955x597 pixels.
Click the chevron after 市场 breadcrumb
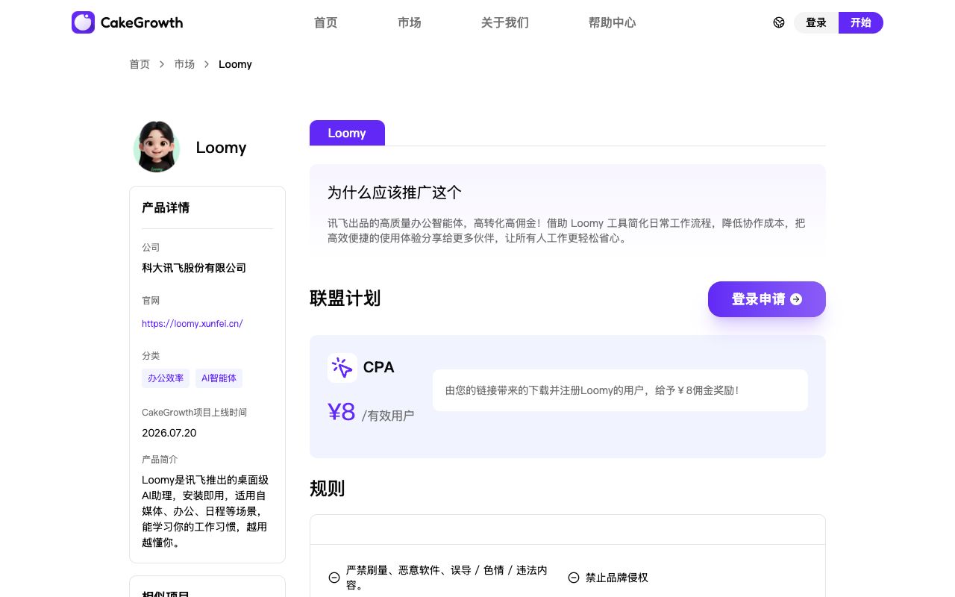[207, 64]
